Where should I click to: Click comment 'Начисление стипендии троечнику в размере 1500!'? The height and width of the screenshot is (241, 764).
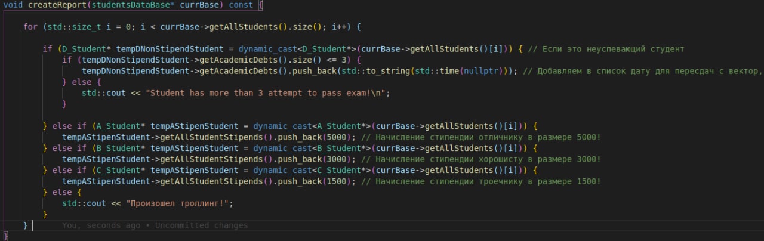480,183
